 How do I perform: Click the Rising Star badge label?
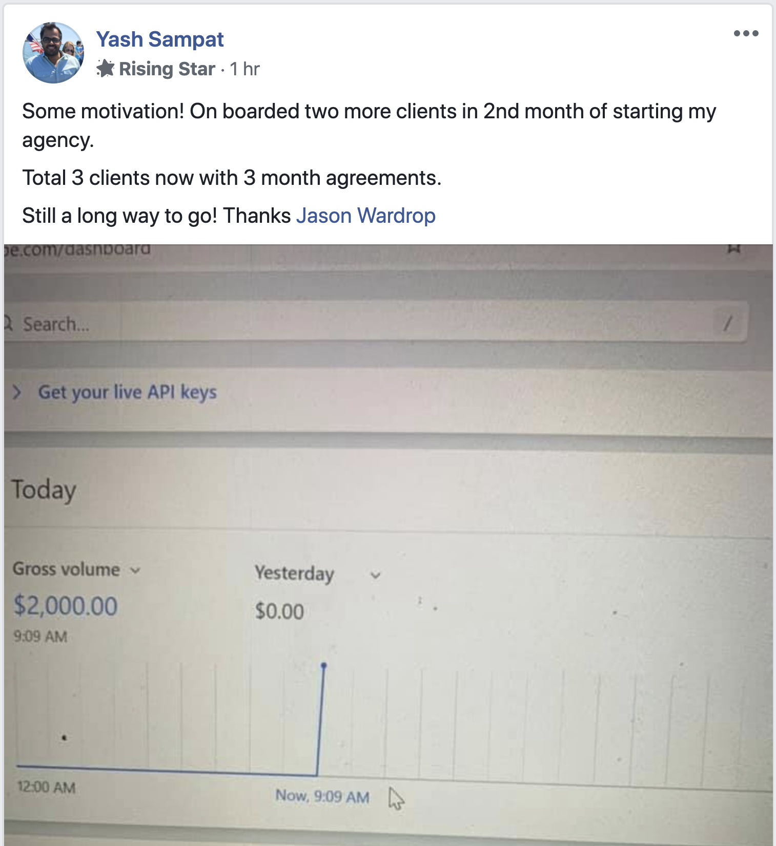(167, 69)
